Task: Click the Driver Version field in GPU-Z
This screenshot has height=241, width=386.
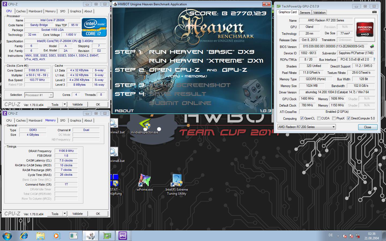Action: click(337, 92)
